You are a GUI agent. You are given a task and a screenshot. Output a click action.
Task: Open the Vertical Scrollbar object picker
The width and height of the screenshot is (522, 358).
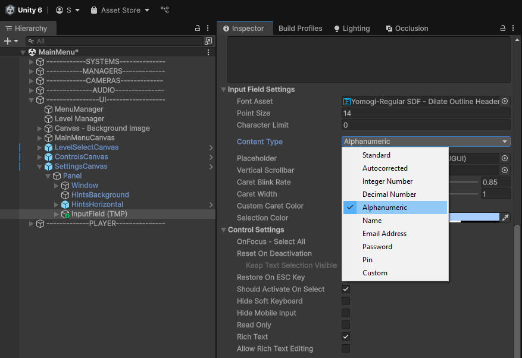click(505, 170)
